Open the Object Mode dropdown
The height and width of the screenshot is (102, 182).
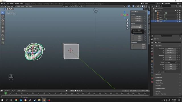[x=10, y=6]
